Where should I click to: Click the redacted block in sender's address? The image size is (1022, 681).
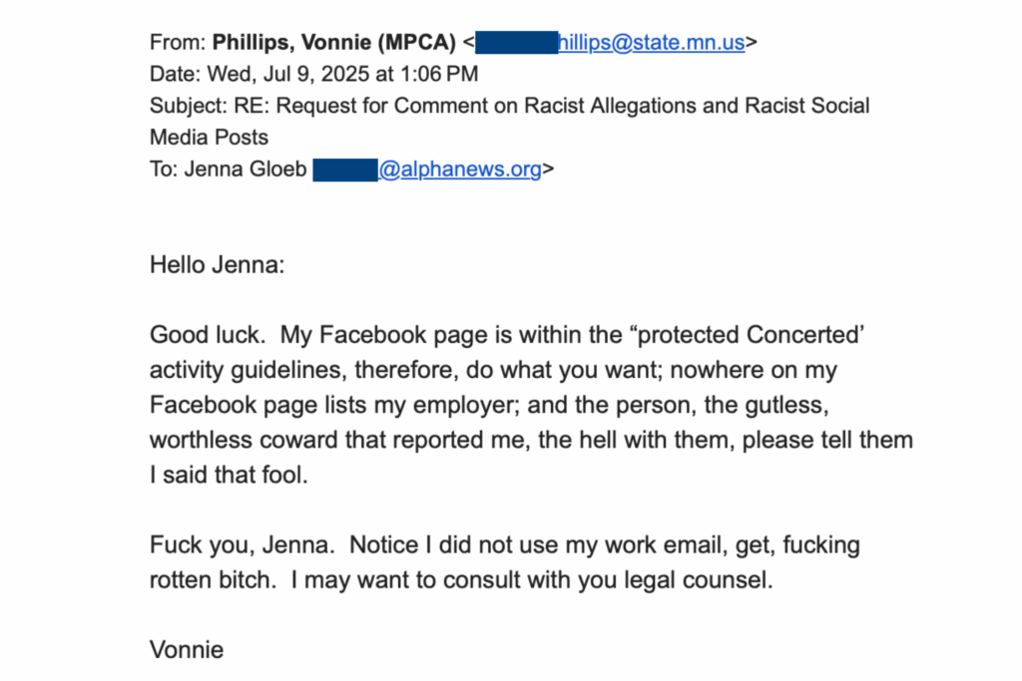(516, 42)
